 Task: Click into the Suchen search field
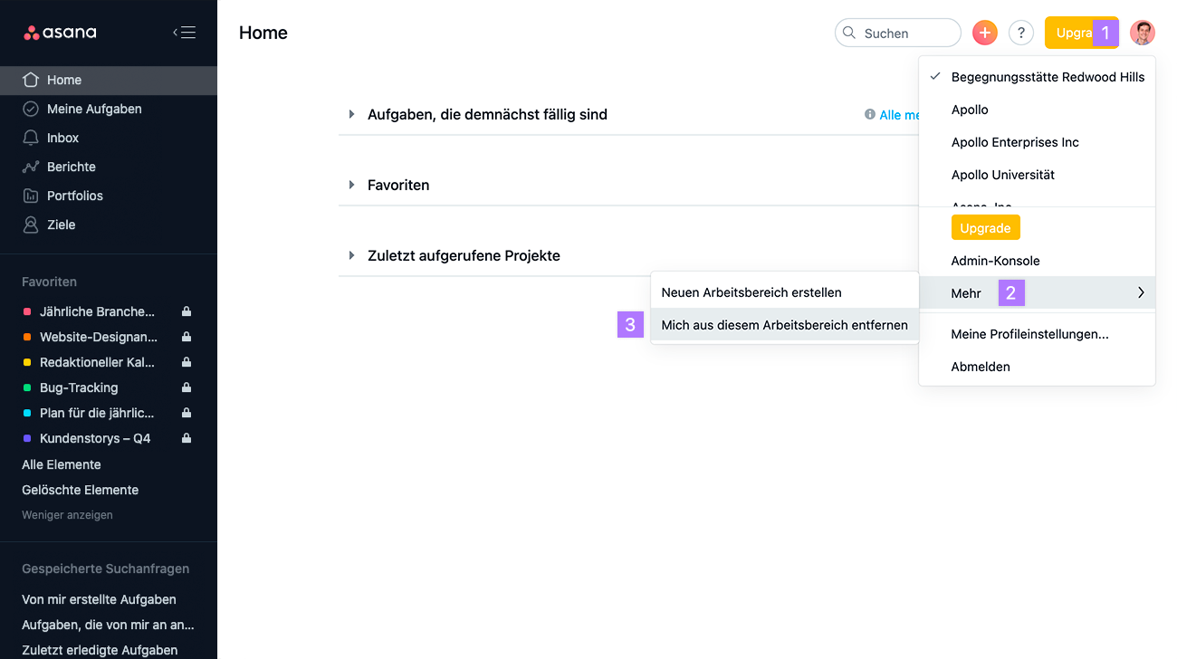(x=898, y=33)
